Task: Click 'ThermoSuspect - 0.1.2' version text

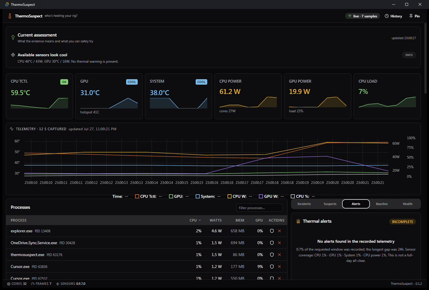Action: click(x=406, y=284)
